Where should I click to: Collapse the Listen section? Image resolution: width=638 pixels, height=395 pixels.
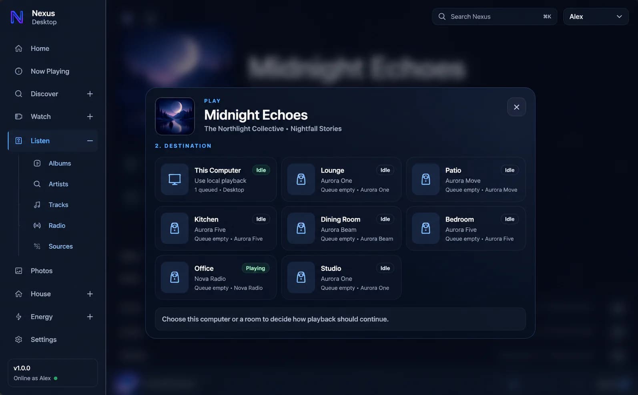click(90, 141)
